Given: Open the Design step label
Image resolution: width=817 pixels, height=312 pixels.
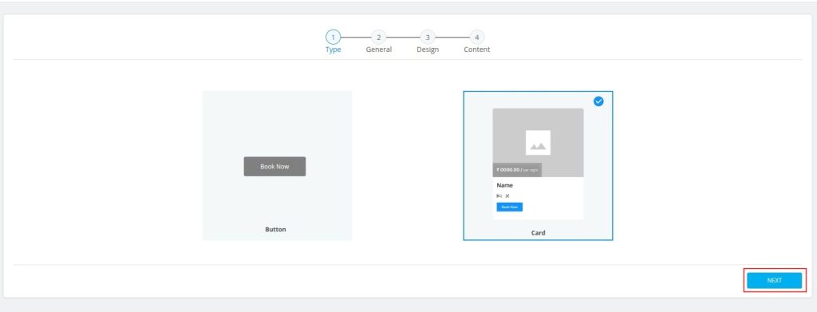Looking at the screenshot, I should [x=428, y=49].
